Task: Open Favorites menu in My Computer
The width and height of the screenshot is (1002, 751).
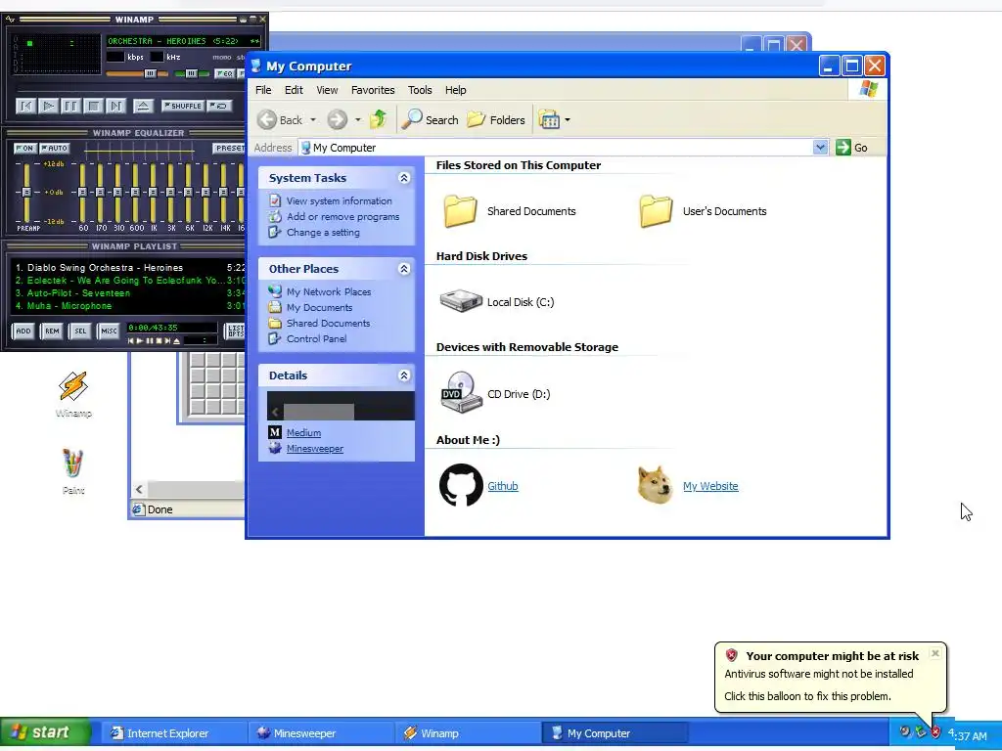Action: [373, 90]
